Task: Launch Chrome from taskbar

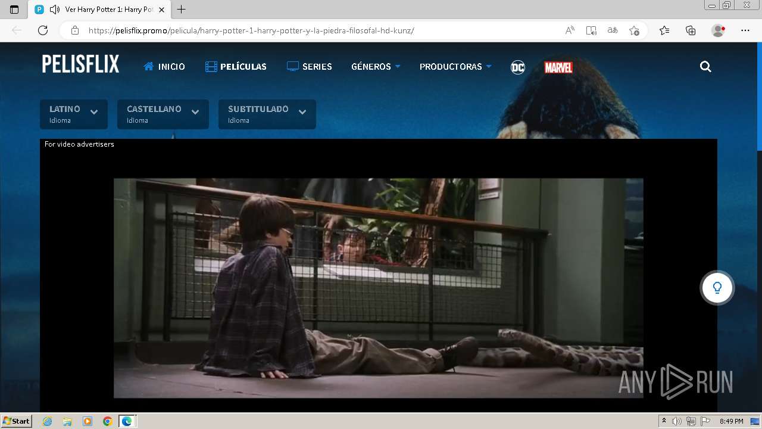Action: 107,421
